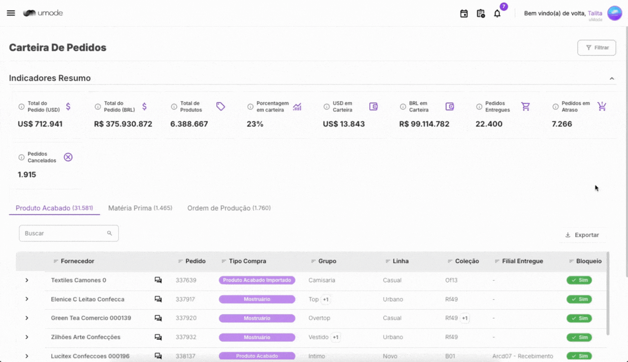
Task: Switch to the Matéria Prima tab
Action: click(140, 208)
